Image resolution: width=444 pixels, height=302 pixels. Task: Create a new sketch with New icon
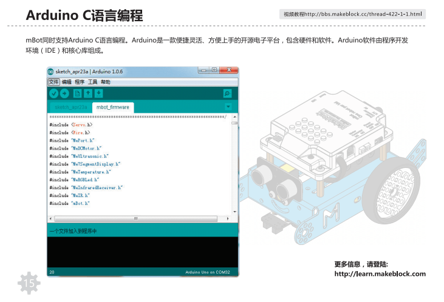(x=77, y=93)
